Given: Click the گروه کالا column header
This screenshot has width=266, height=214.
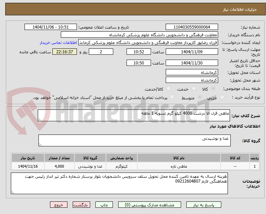Looking at the screenshot, I should tap(90, 158).
